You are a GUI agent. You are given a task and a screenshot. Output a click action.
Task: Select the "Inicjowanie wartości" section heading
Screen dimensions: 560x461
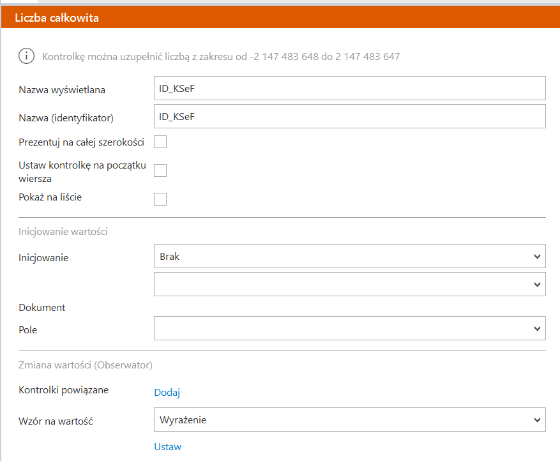(x=63, y=232)
